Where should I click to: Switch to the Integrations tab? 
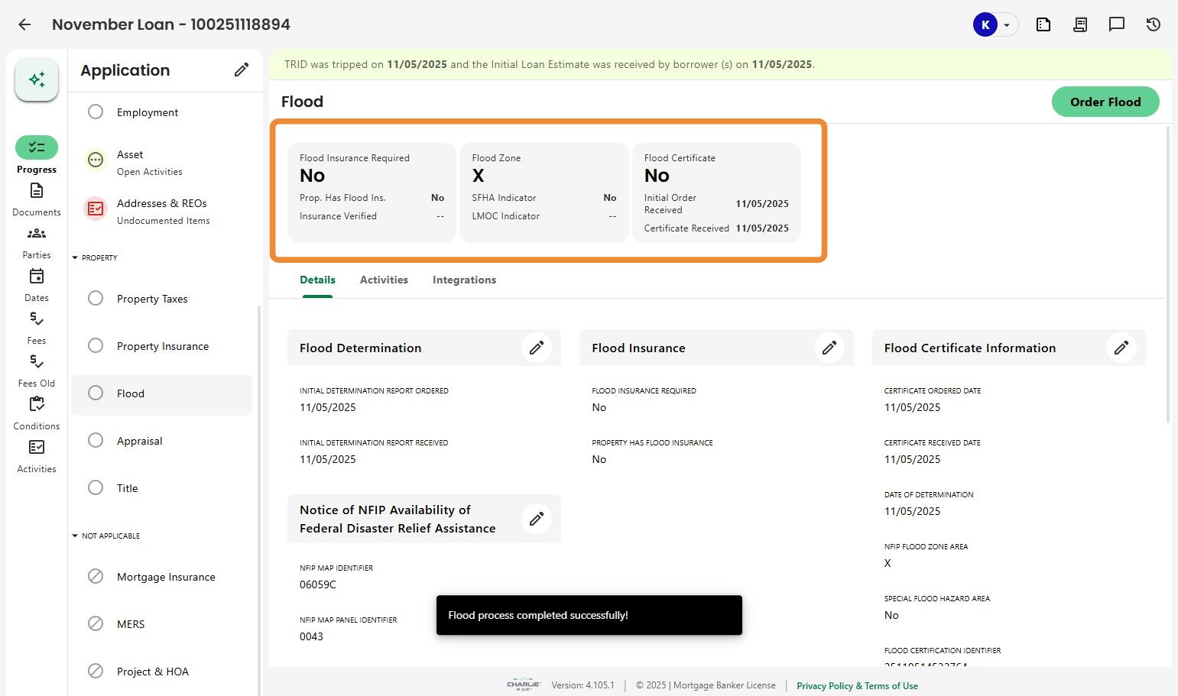[x=464, y=280]
